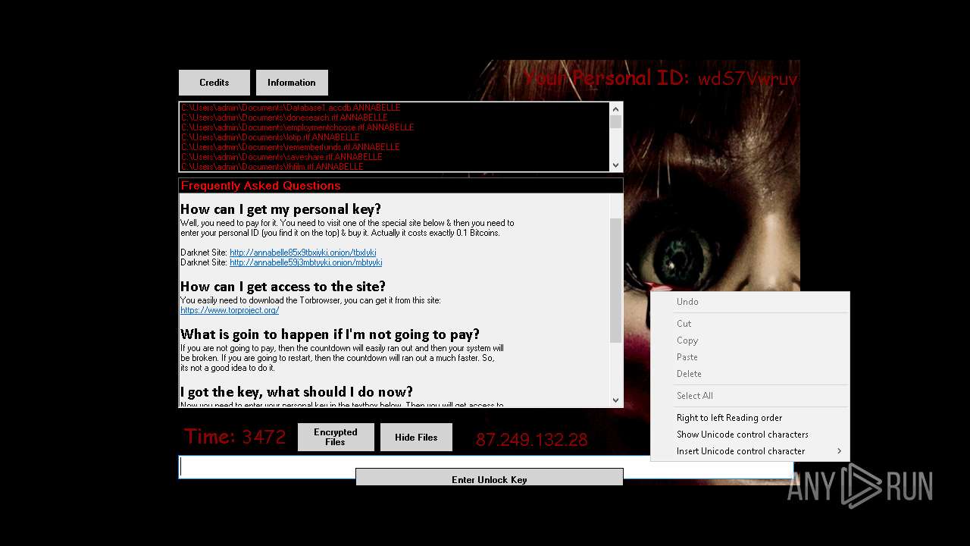970x546 pixels.
Task: Click the file list scrollbar thumb
Action: (615, 121)
